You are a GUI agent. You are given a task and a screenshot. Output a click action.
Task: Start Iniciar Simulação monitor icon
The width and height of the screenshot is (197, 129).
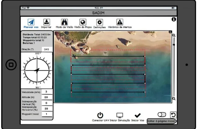[x=119, y=115]
